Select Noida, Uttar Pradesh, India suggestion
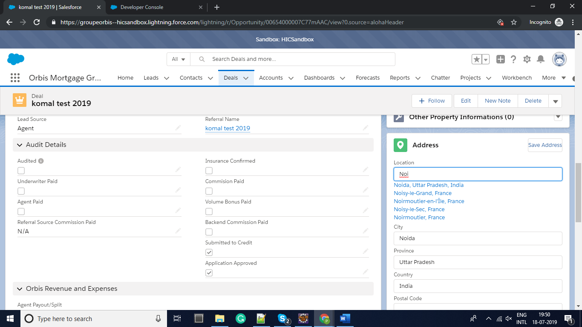This screenshot has height=327, width=582. pyautogui.click(x=429, y=185)
